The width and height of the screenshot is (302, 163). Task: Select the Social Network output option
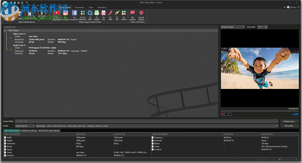83,15
